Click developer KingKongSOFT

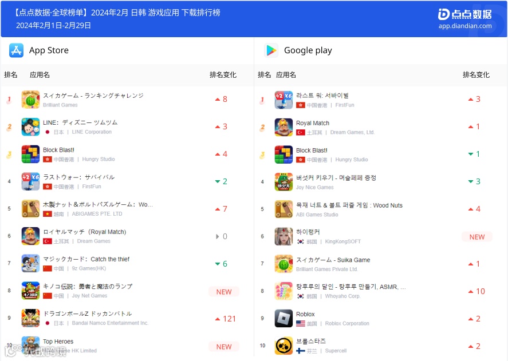pyautogui.click(x=342, y=241)
